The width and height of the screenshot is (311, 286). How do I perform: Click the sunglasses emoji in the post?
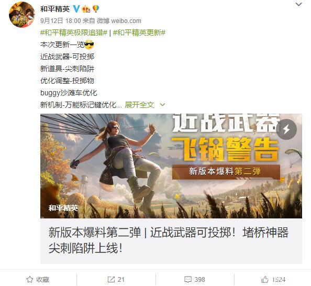89,45
